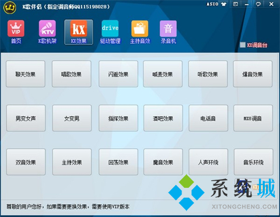Select the KX效果 tab icon

point(79,32)
